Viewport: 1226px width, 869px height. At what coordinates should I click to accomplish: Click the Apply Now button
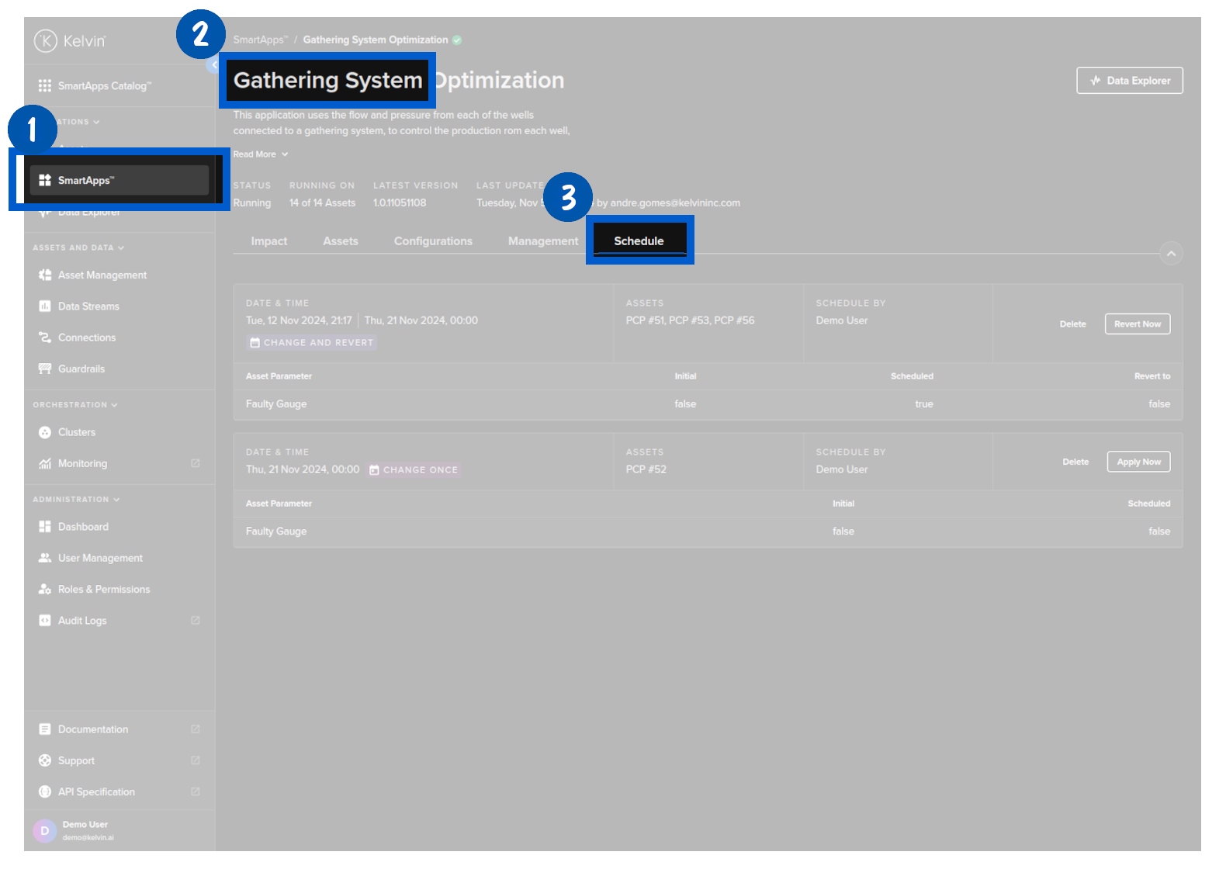(x=1138, y=462)
